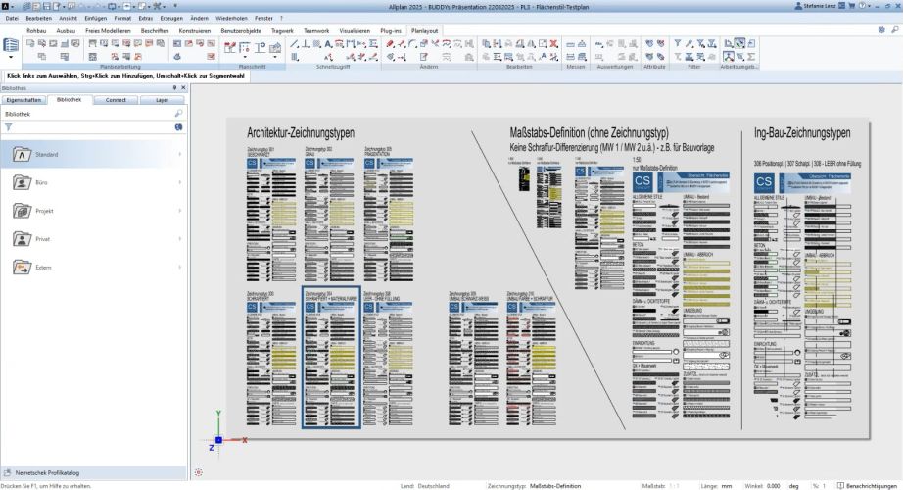Open the Zeichnungstyp Maßstabs-Definition selector
The image size is (903, 490).
point(556,485)
